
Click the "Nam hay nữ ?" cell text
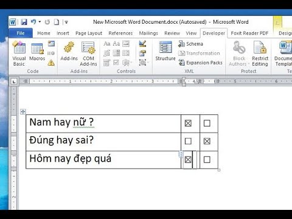coord(61,122)
